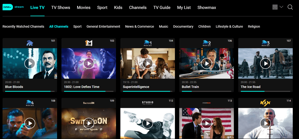The height and width of the screenshot is (139, 299).
Task: Click the 20:30 - 22:35 time slot
Action: click(x=189, y=82)
